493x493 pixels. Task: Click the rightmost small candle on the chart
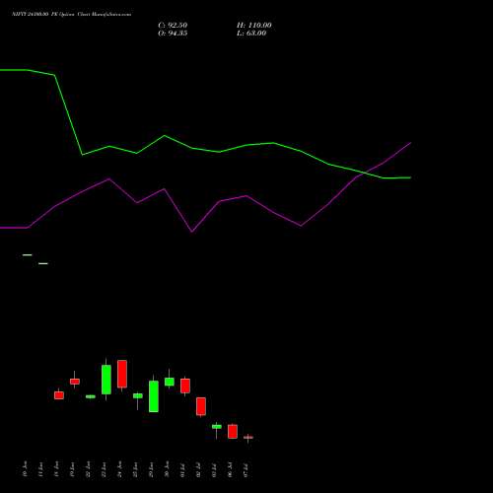click(248, 438)
